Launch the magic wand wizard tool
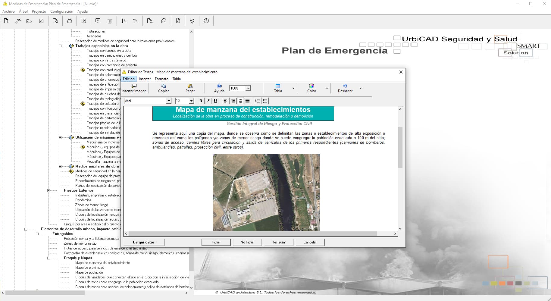 tap(18, 21)
